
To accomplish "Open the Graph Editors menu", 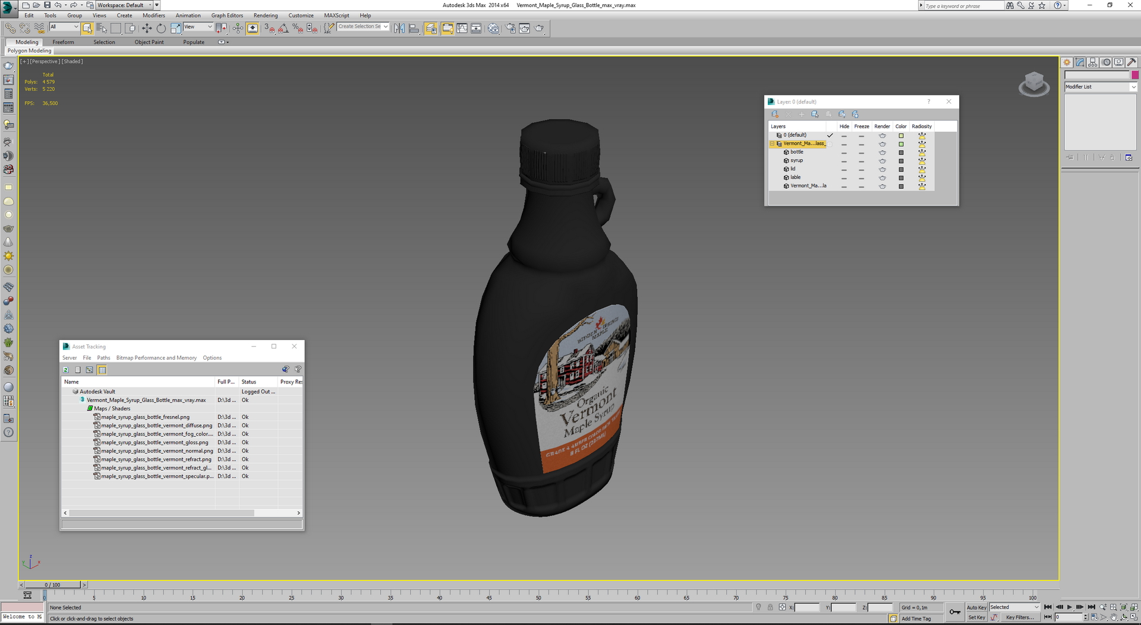I will click(227, 15).
